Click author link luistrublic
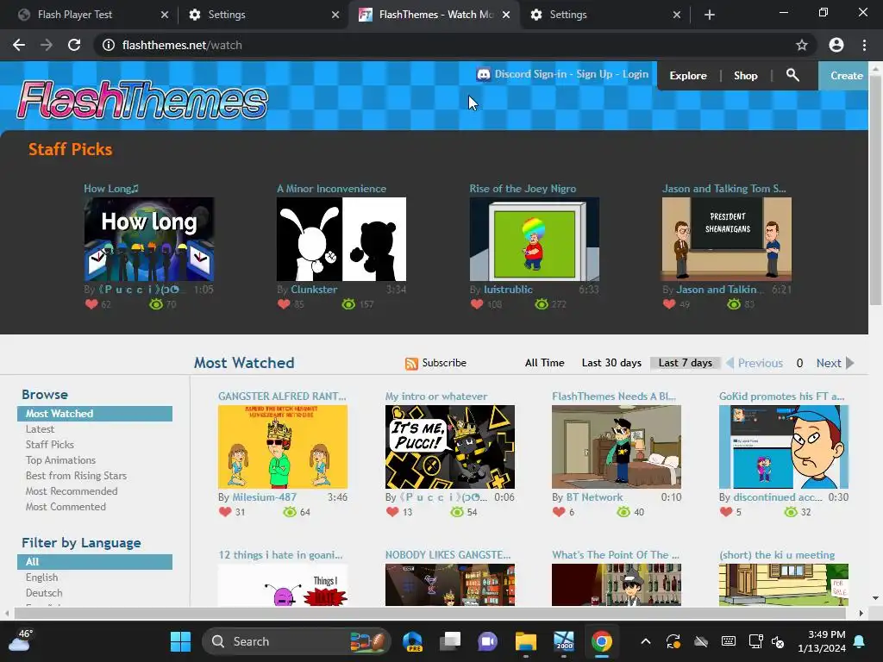The width and height of the screenshot is (883, 662). (508, 290)
